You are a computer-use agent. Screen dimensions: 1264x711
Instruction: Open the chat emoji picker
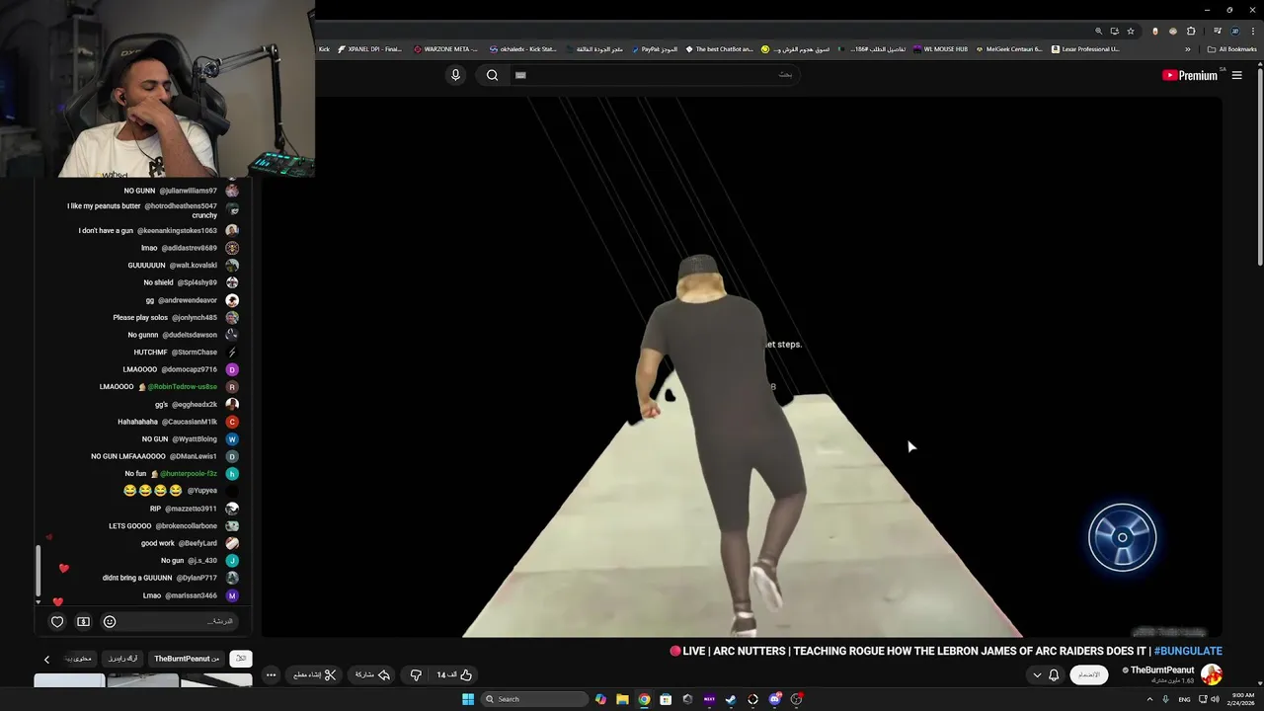pyautogui.click(x=110, y=621)
